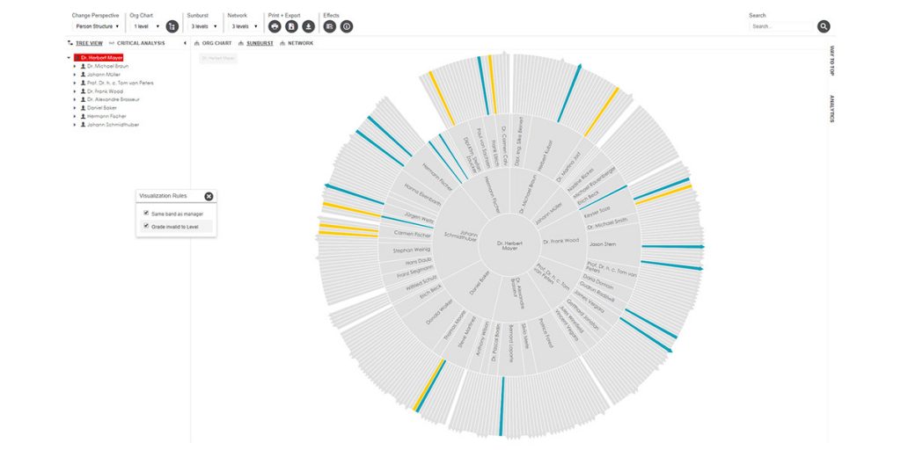Screen dimensions: 901x450
Task: Open the Org Chart view tab
Action: [213, 43]
